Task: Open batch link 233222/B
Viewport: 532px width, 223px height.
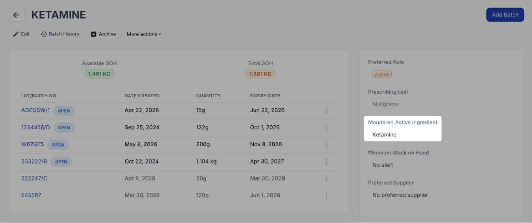Action: click(x=34, y=161)
